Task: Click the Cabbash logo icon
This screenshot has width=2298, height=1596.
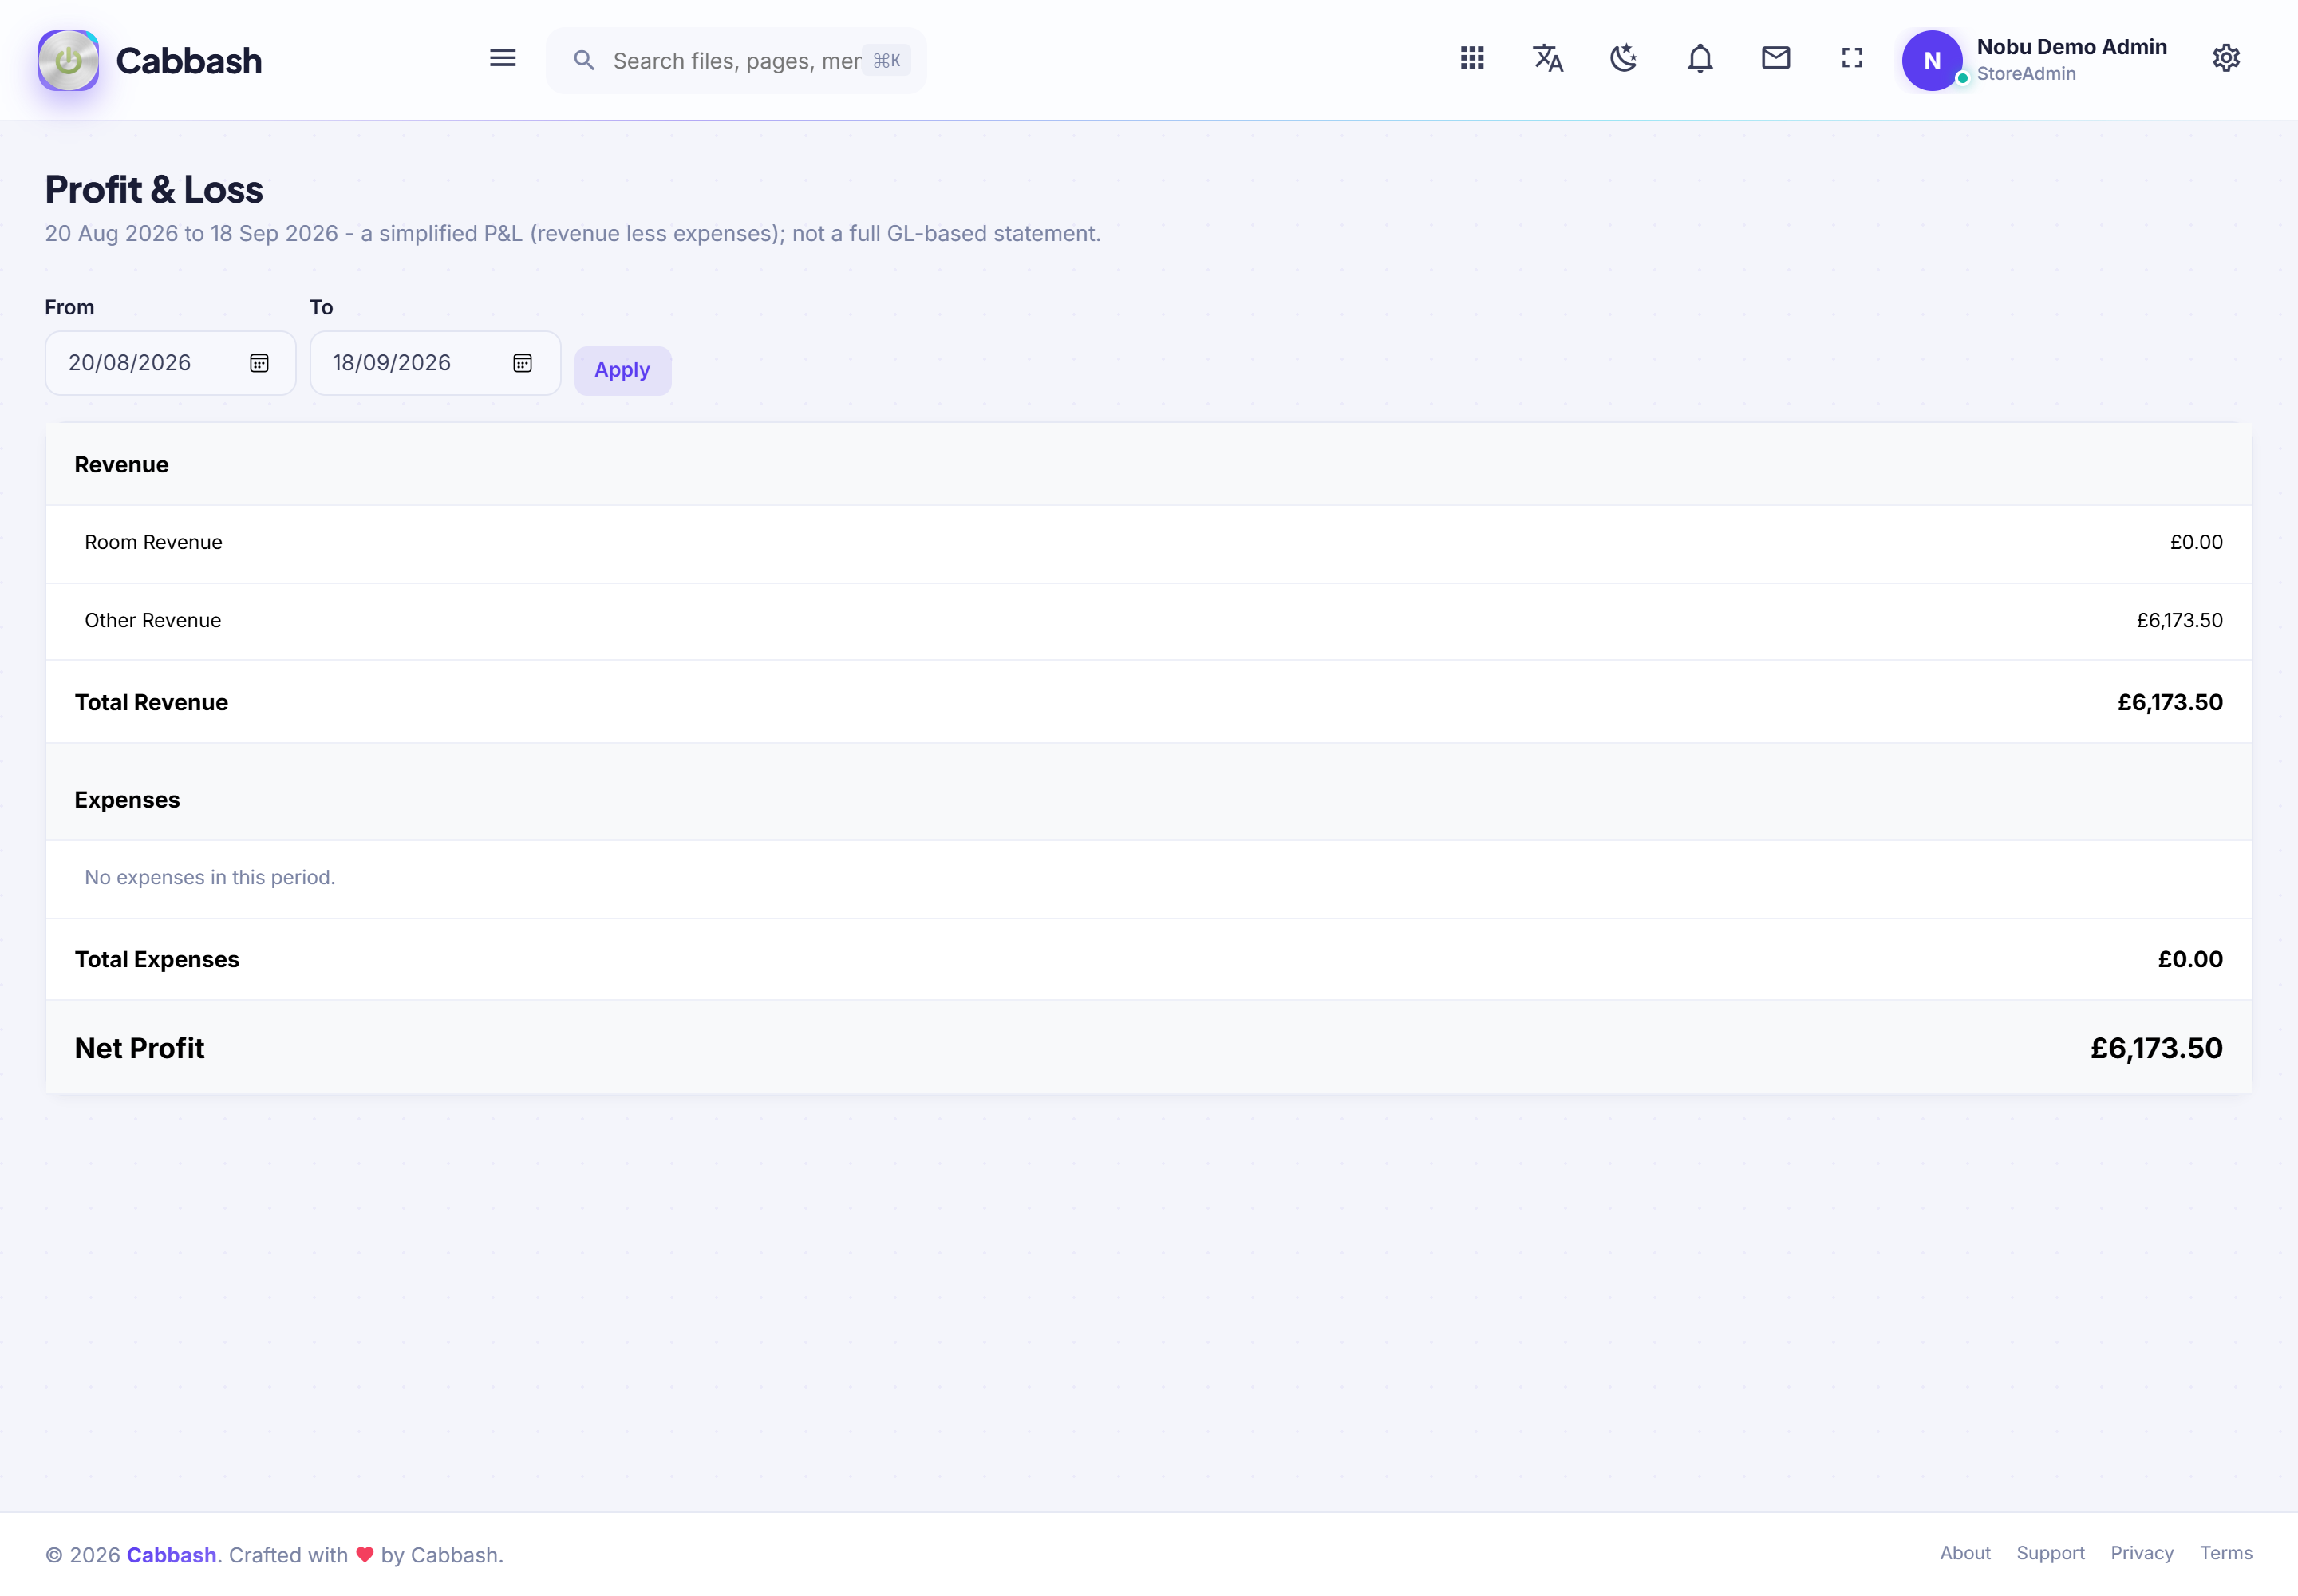Action: click(68, 60)
